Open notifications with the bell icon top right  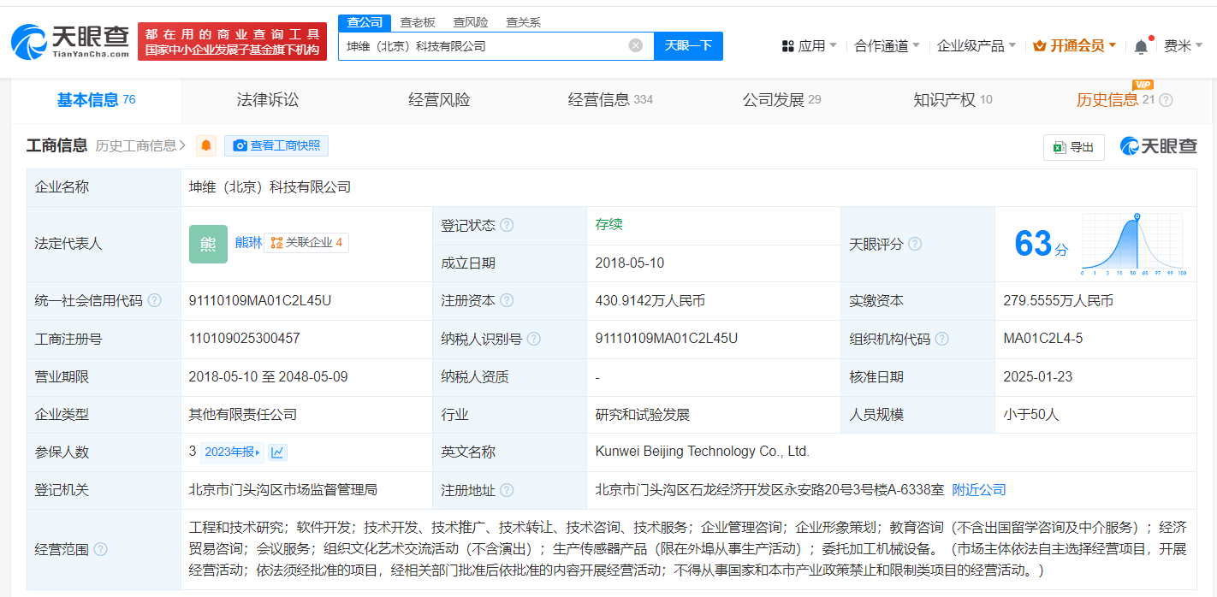pos(1141,45)
